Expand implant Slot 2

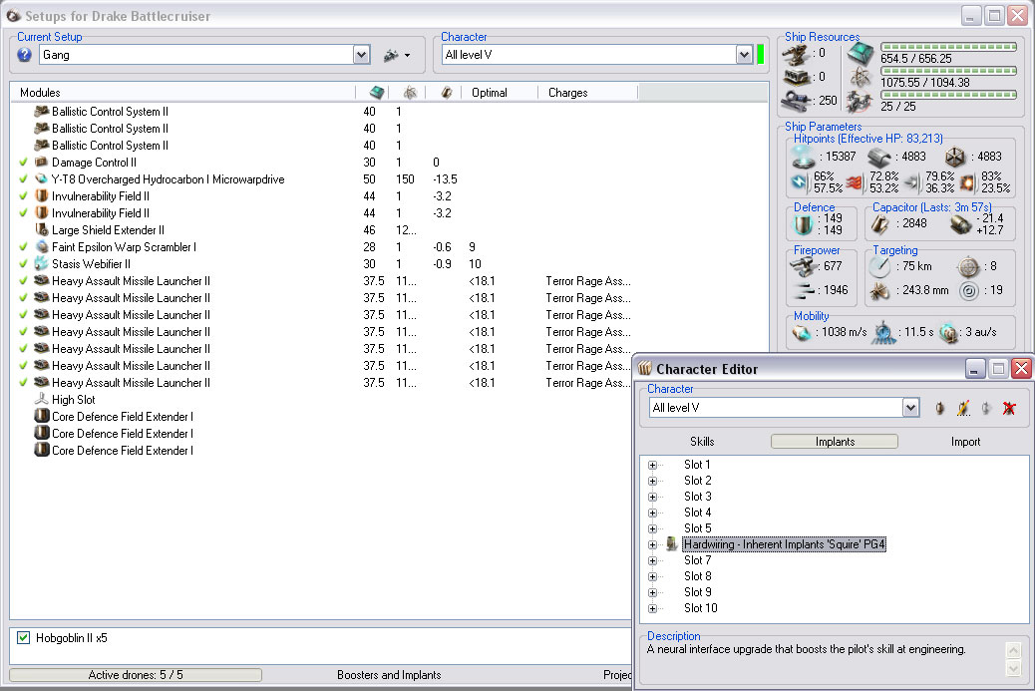tap(652, 482)
